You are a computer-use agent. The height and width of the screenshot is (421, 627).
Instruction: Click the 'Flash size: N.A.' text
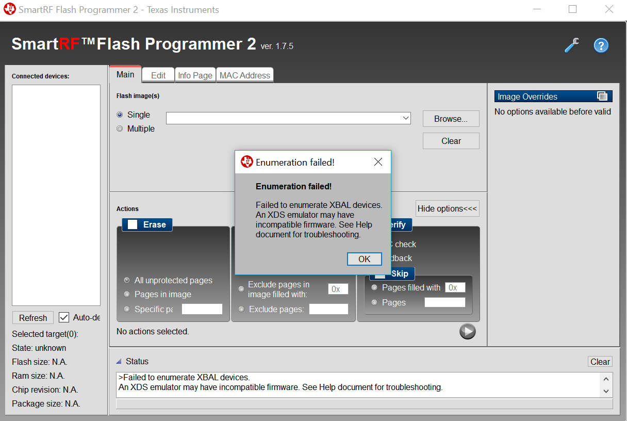tap(40, 362)
